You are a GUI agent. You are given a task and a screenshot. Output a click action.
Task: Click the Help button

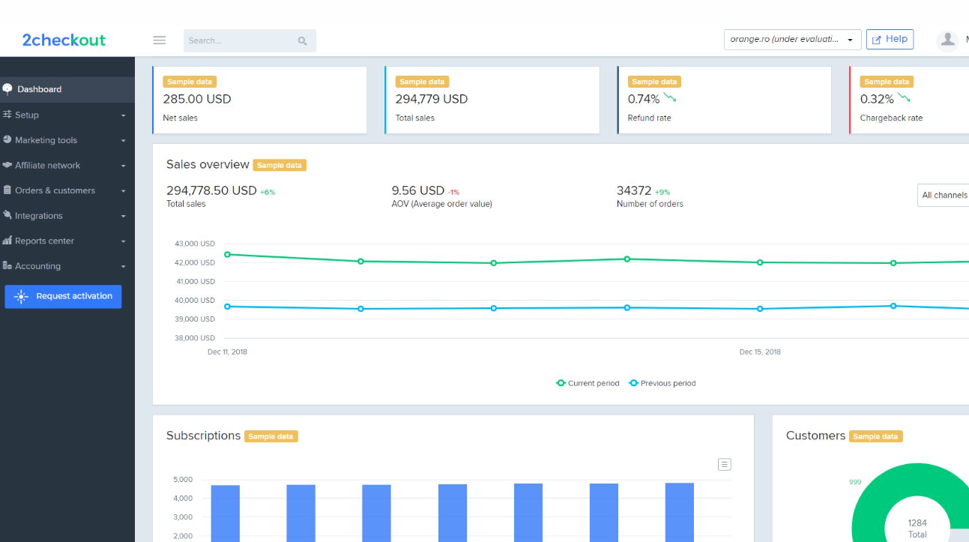point(890,39)
